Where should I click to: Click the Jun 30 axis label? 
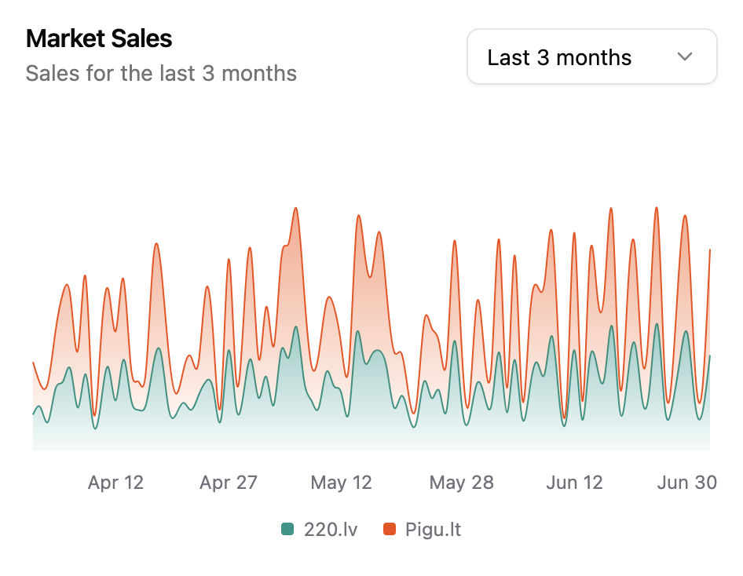point(688,482)
